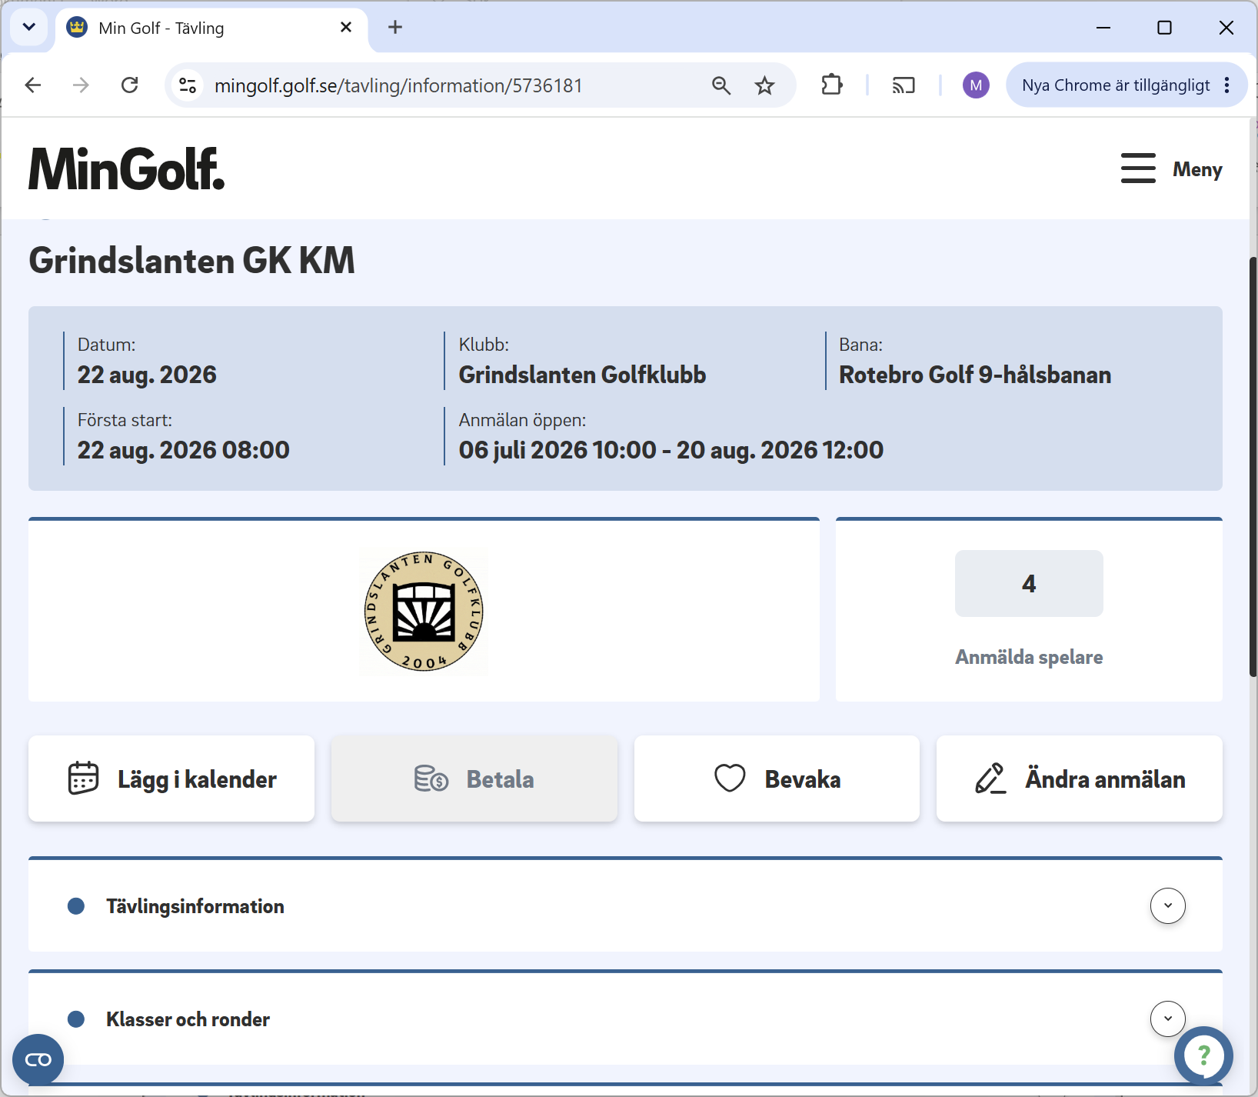Click the page vertical scrollbar
1258x1097 pixels.
(x=1253, y=467)
